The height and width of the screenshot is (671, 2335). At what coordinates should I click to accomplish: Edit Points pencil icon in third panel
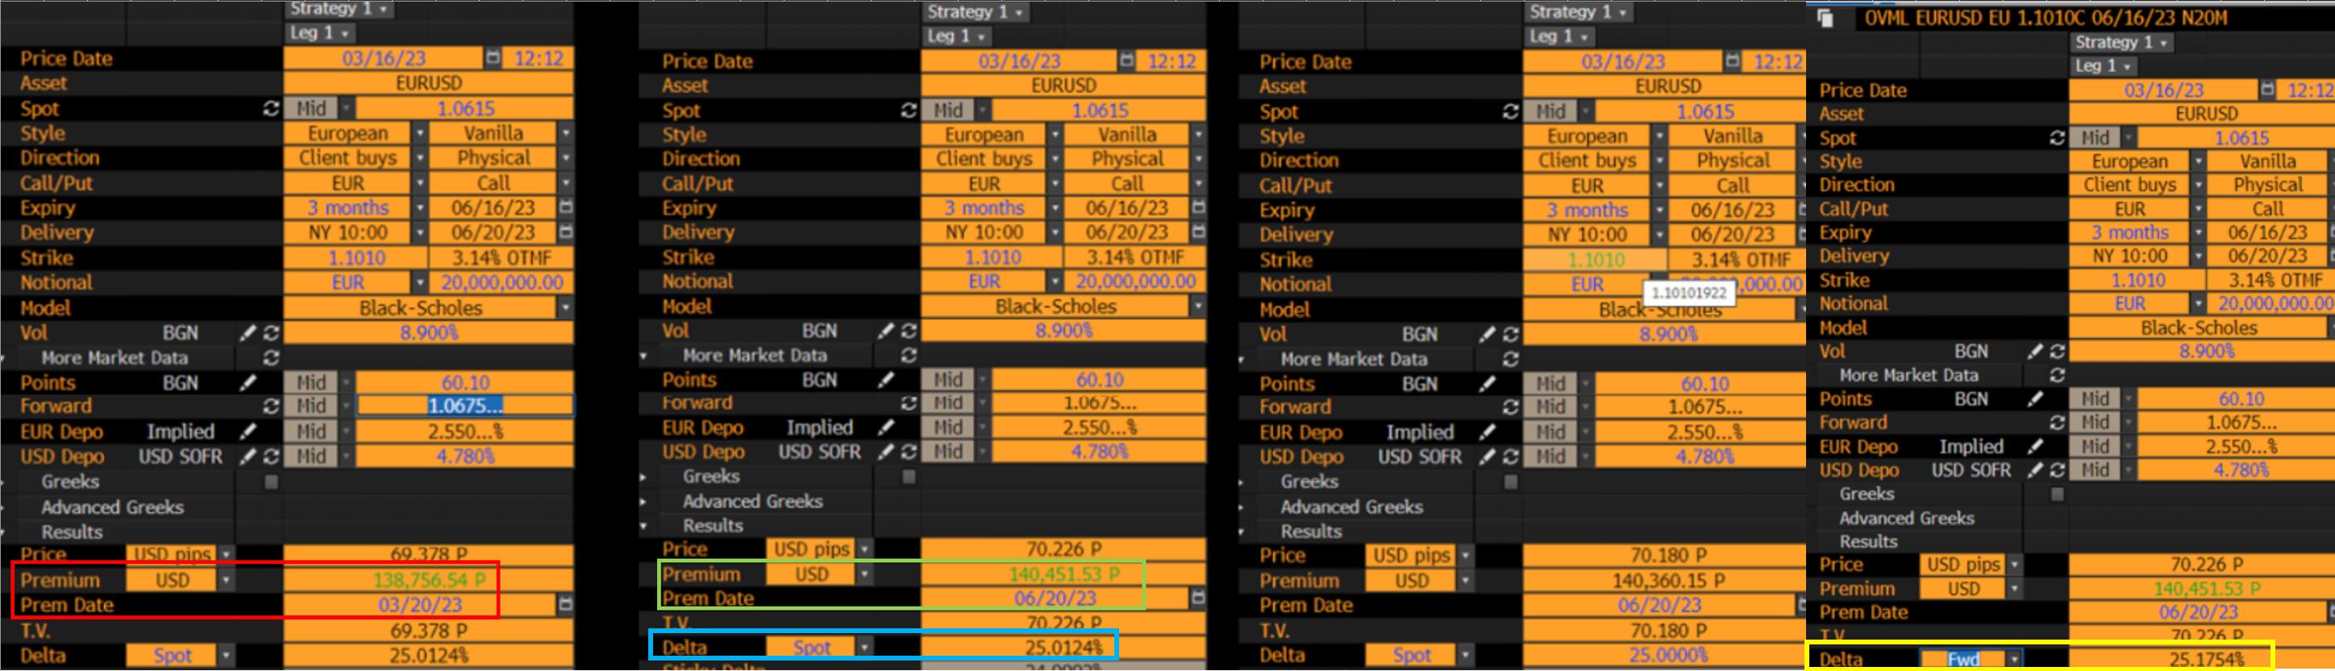pos(1487,384)
